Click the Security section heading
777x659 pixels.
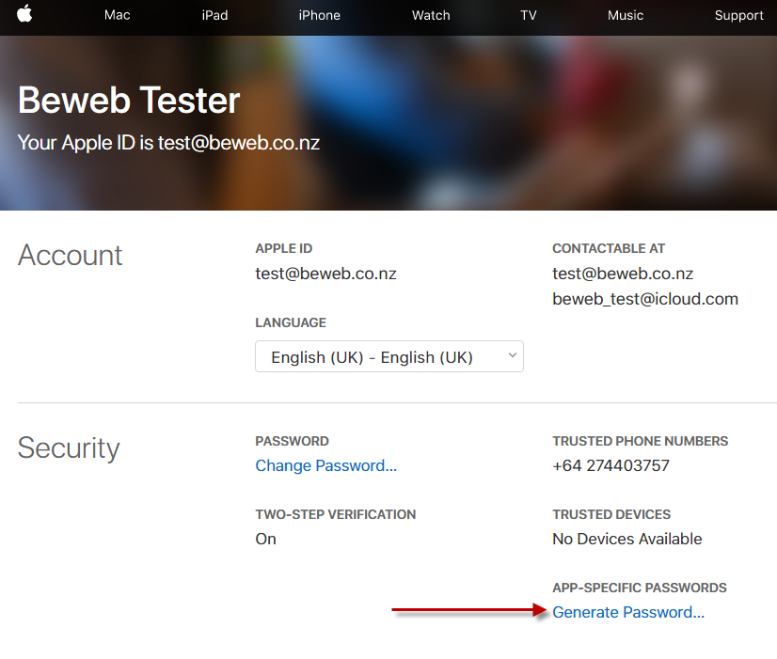[x=69, y=448]
